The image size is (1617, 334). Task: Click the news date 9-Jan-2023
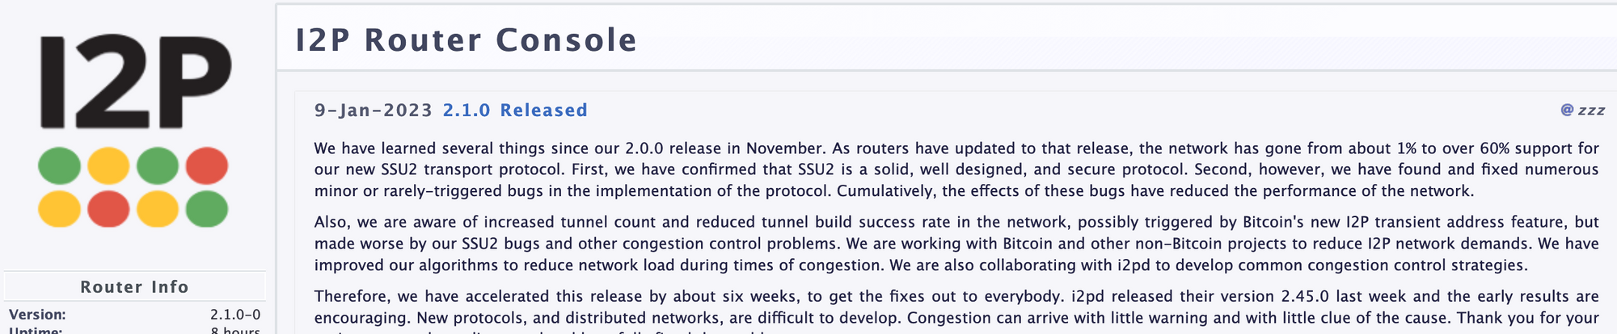coord(374,111)
